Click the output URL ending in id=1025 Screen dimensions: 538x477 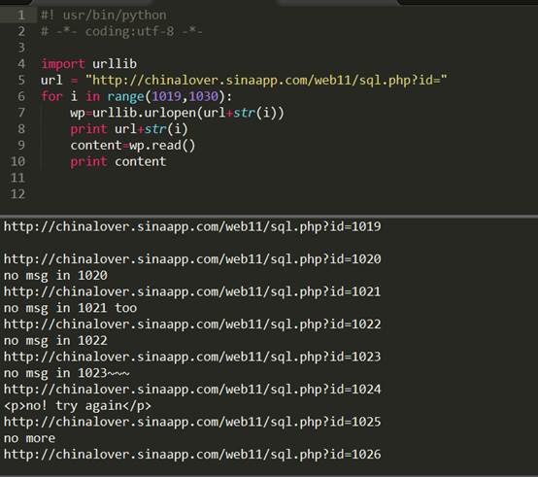click(x=192, y=423)
